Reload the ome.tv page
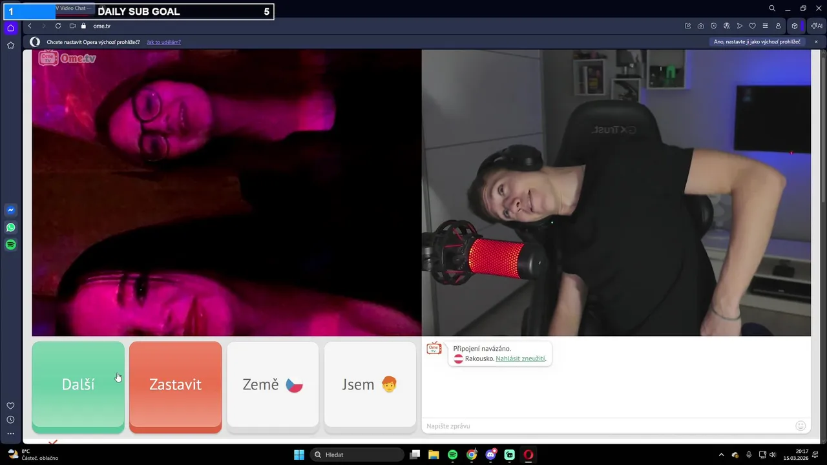The image size is (827, 465). [58, 26]
